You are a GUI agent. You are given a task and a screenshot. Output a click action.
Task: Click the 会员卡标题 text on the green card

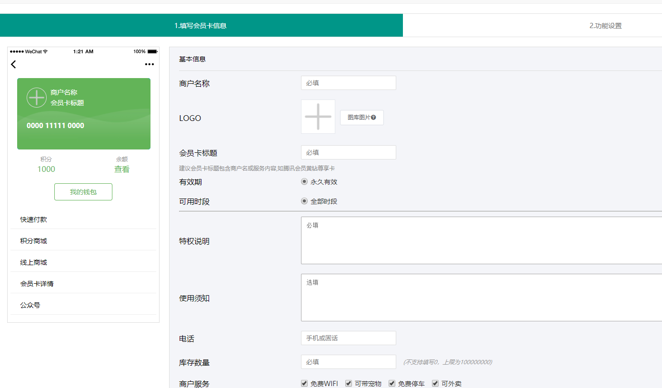67,103
